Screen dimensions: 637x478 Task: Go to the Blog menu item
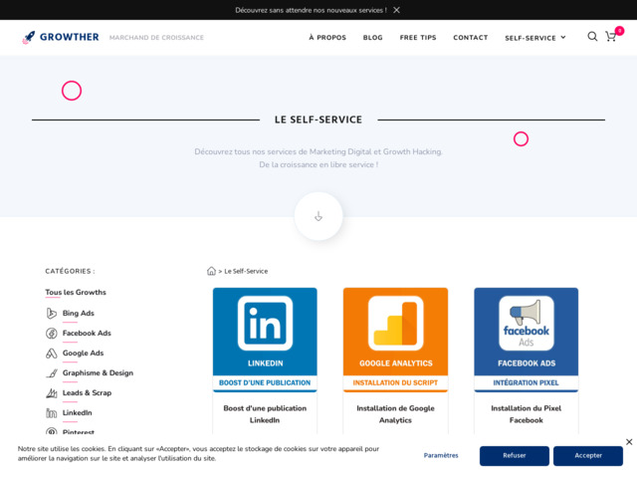tap(372, 38)
